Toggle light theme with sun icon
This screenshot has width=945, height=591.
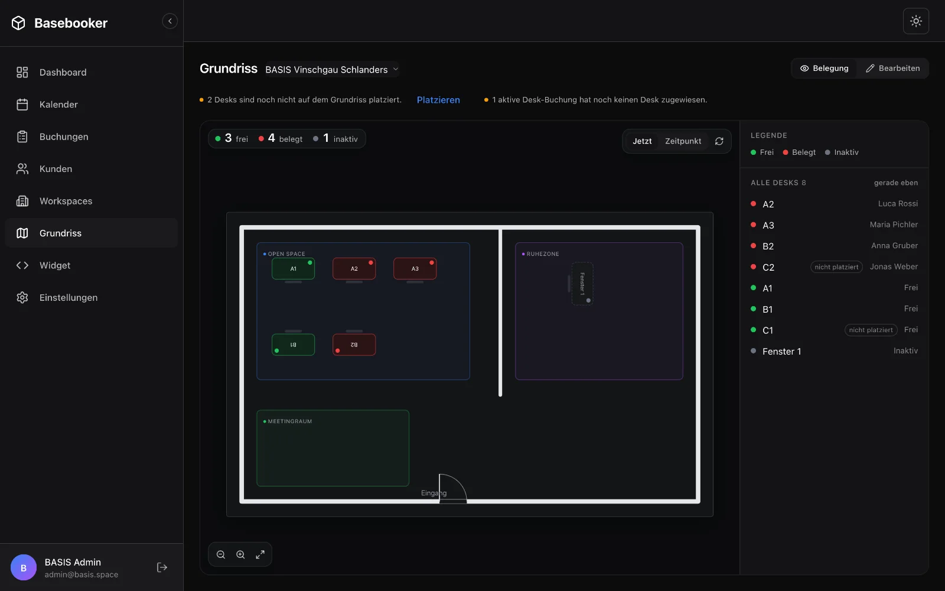click(x=916, y=21)
